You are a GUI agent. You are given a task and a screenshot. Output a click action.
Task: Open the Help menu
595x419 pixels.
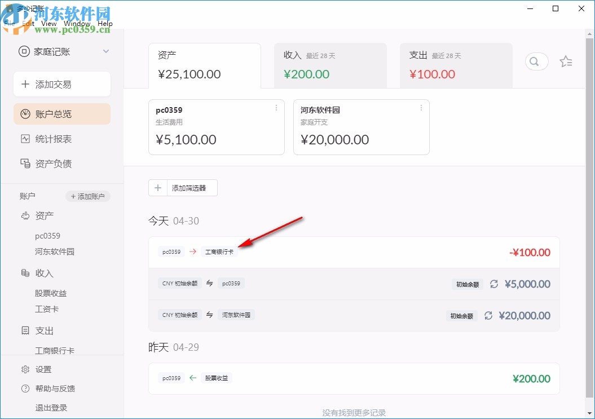(x=105, y=24)
